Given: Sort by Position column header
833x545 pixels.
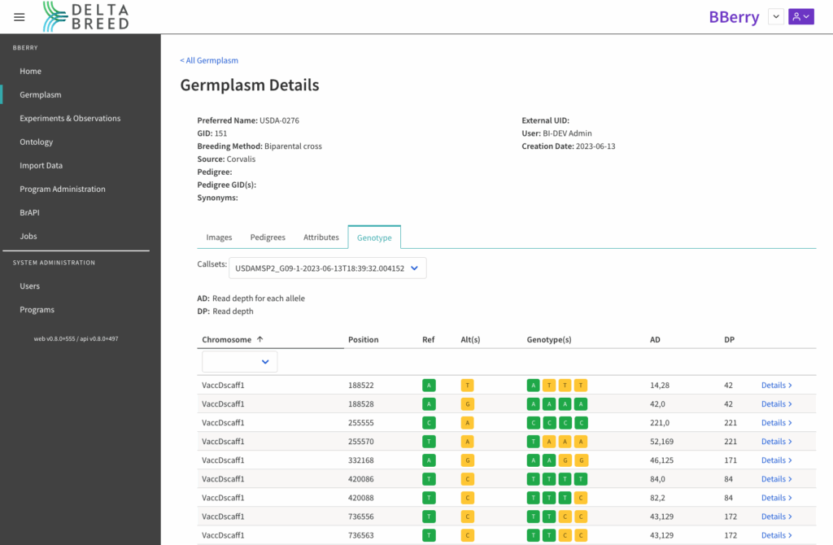Looking at the screenshot, I should click(x=363, y=339).
